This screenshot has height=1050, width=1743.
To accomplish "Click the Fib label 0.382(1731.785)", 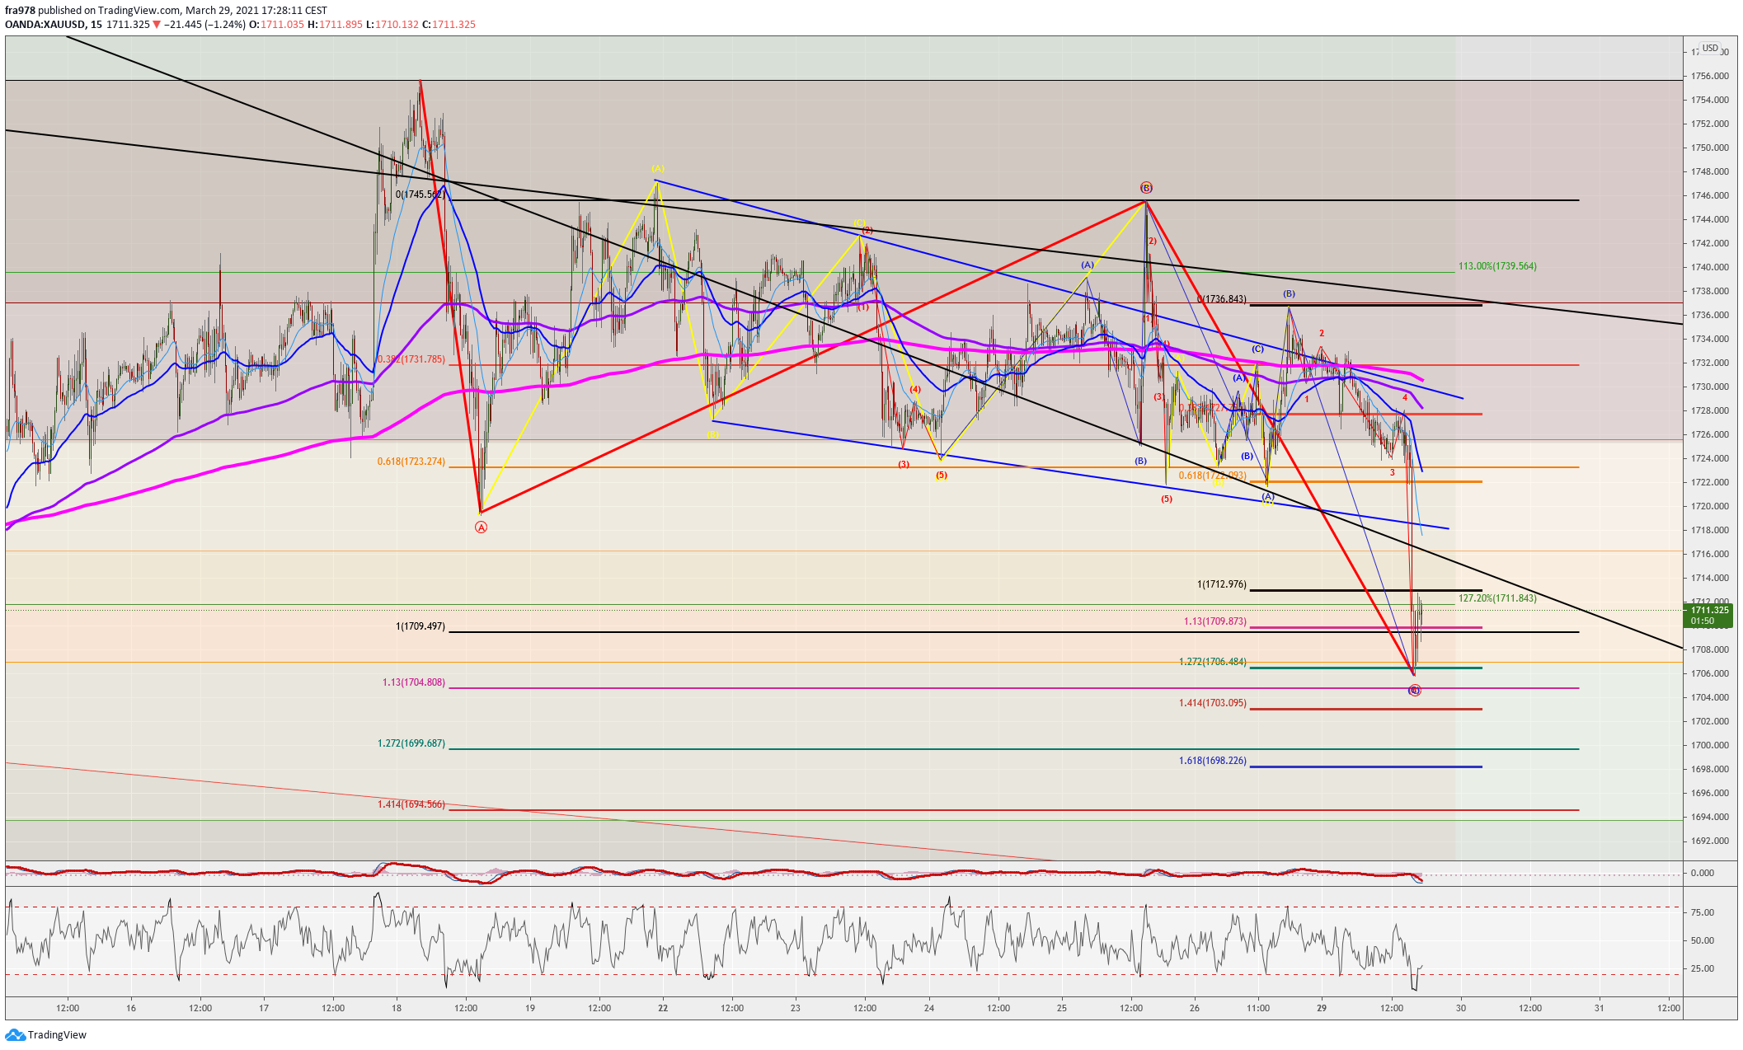I will click(x=411, y=359).
